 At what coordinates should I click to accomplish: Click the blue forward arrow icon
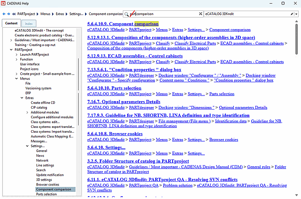pos(9,14)
